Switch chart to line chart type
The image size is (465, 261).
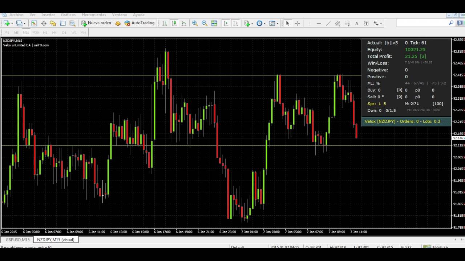(x=184, y=23)
